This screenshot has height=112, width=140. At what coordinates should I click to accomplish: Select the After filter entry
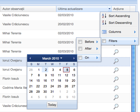tap(89, 49)
